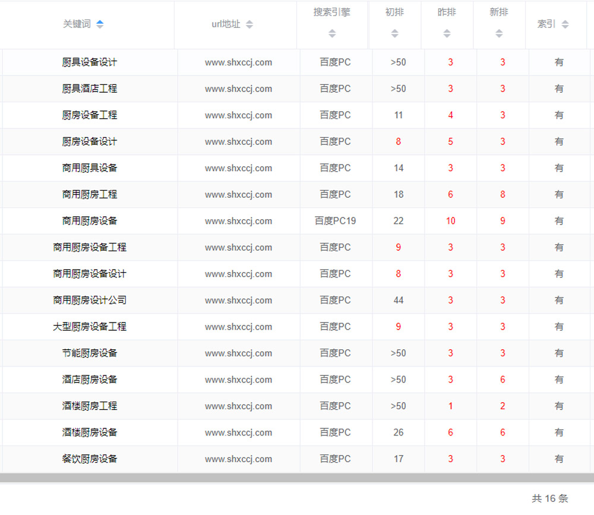Click the keyword 厨具酒店工程

tap(90, 89)
